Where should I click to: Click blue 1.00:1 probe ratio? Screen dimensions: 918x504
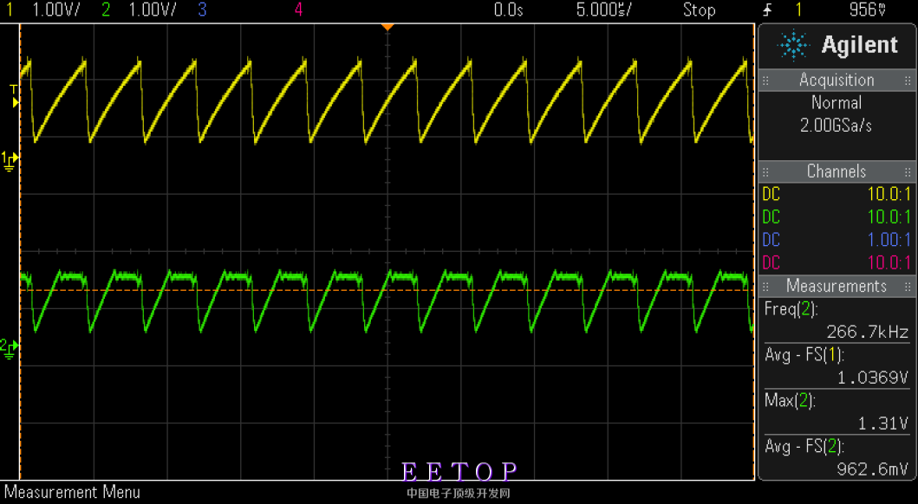pyautogui.click(x=889, y=240)
